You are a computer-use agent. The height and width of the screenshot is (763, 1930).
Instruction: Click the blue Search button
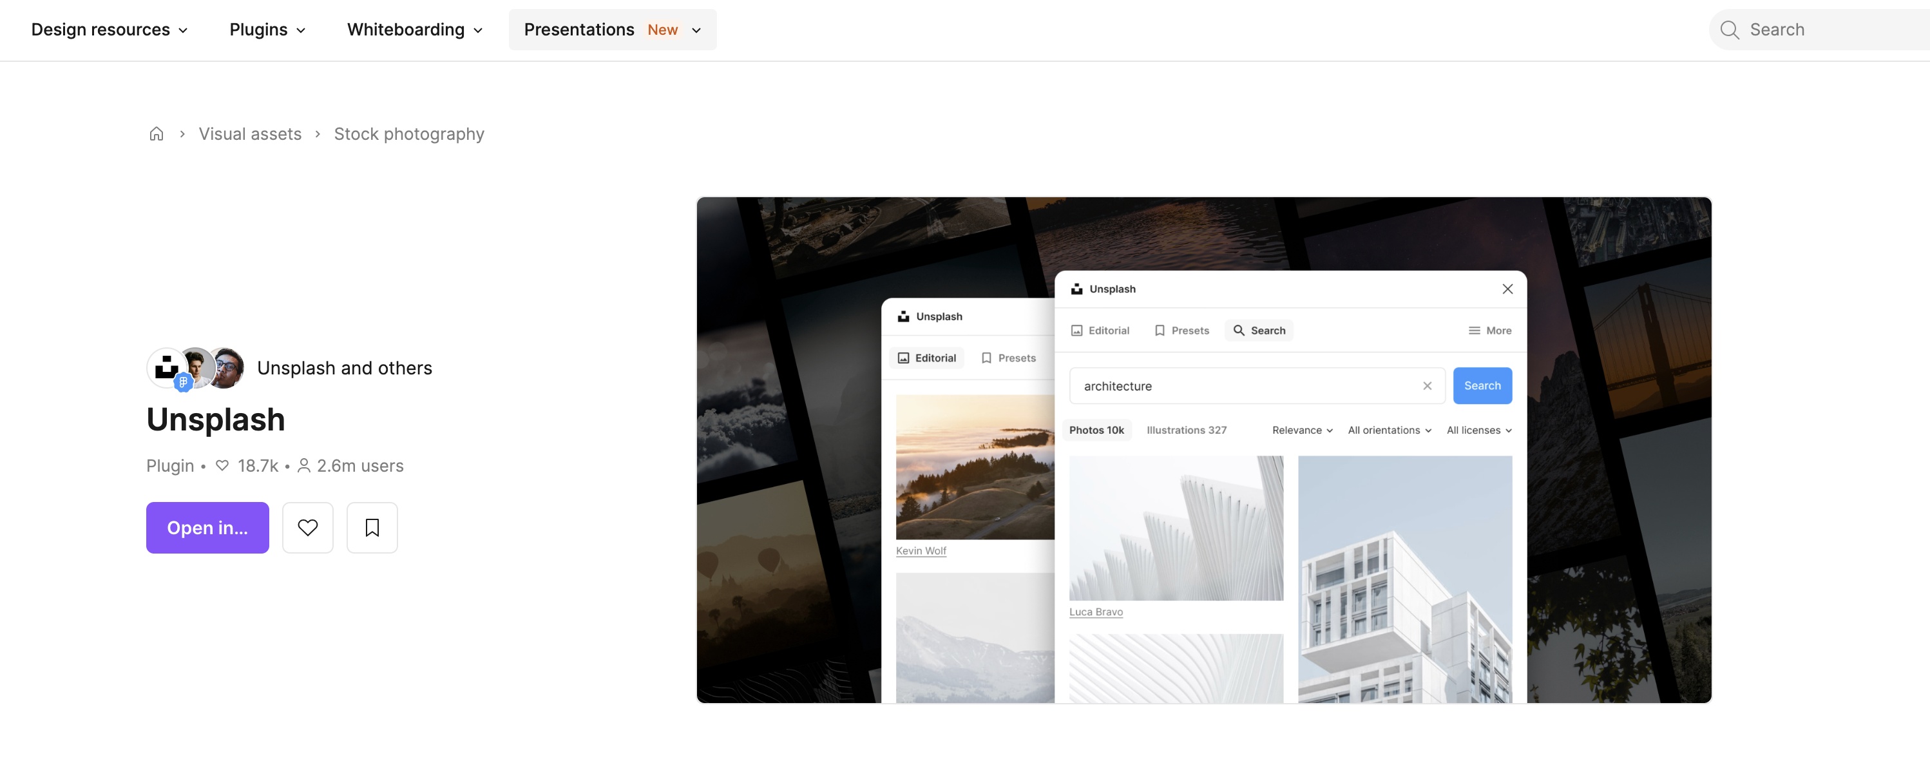point(1482,386)
